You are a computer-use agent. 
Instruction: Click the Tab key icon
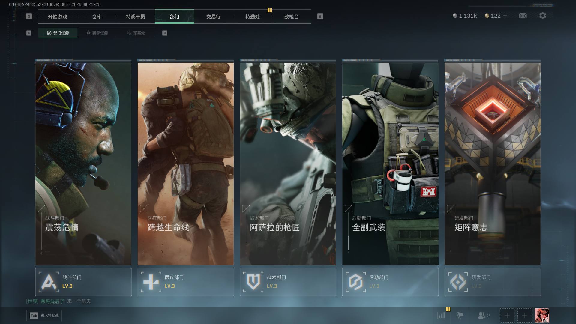[x=34, y=316]
